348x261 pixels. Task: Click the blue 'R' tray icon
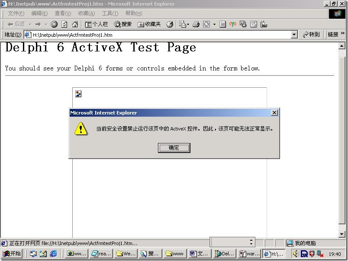pos(304,254)
